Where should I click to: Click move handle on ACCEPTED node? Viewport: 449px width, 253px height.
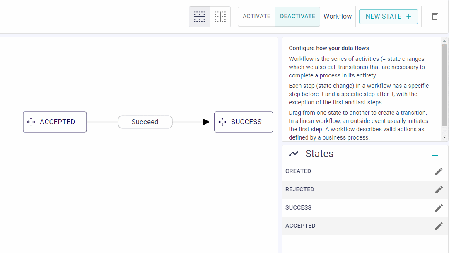(x=31, y=122)
